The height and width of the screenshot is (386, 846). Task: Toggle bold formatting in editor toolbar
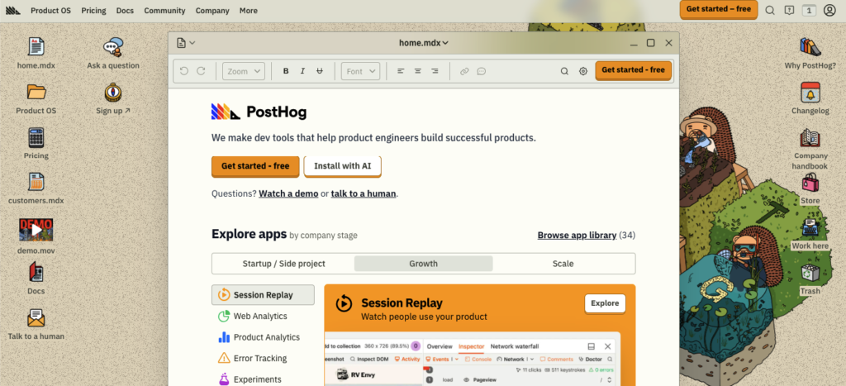coord(286,71)
